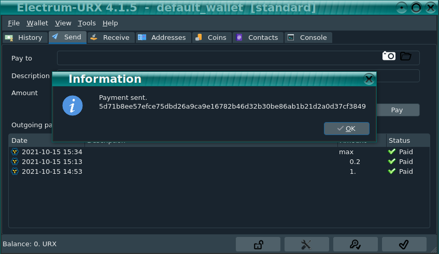
Task: Open the Addresses tab
Action: (163, 37)
